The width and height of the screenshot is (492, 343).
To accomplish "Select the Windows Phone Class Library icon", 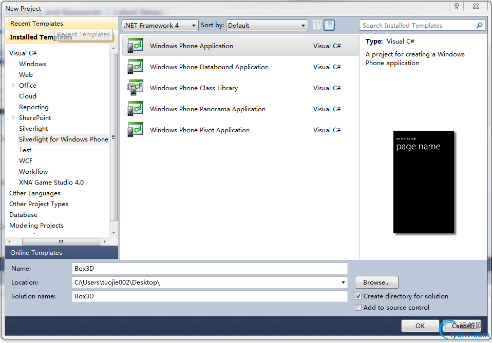I will click(135, 88).
